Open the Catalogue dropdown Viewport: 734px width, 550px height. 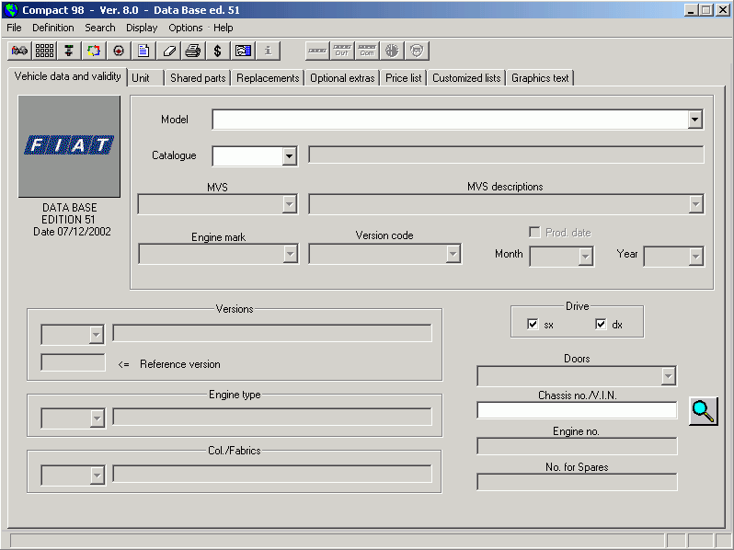pyautogui.click(x=290, y=155)
